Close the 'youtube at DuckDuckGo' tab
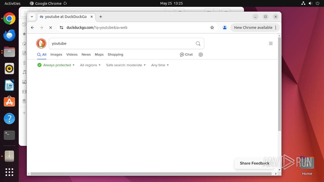 point(92,17)
